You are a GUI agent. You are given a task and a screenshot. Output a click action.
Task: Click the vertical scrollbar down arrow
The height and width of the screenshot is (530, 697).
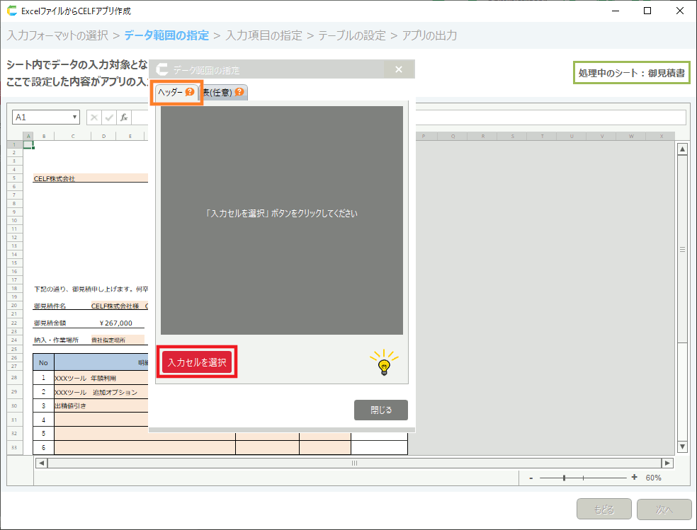(682, 447)
